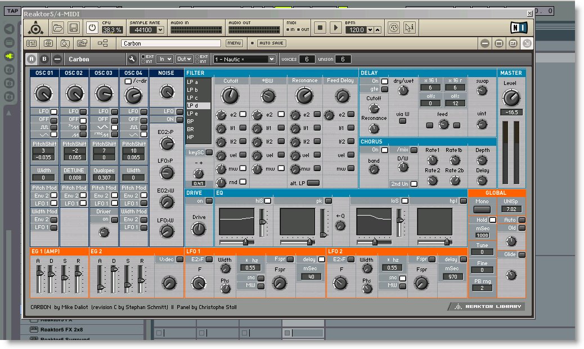Click the round minus window view icon
The width and height of the screenshot is (584, 349).
point(485,43)
